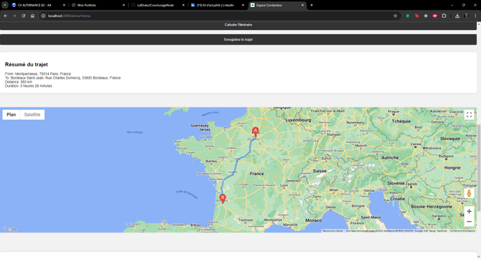Open the Google logo link on map
This screenshot has height=259, width=481.
10,229
